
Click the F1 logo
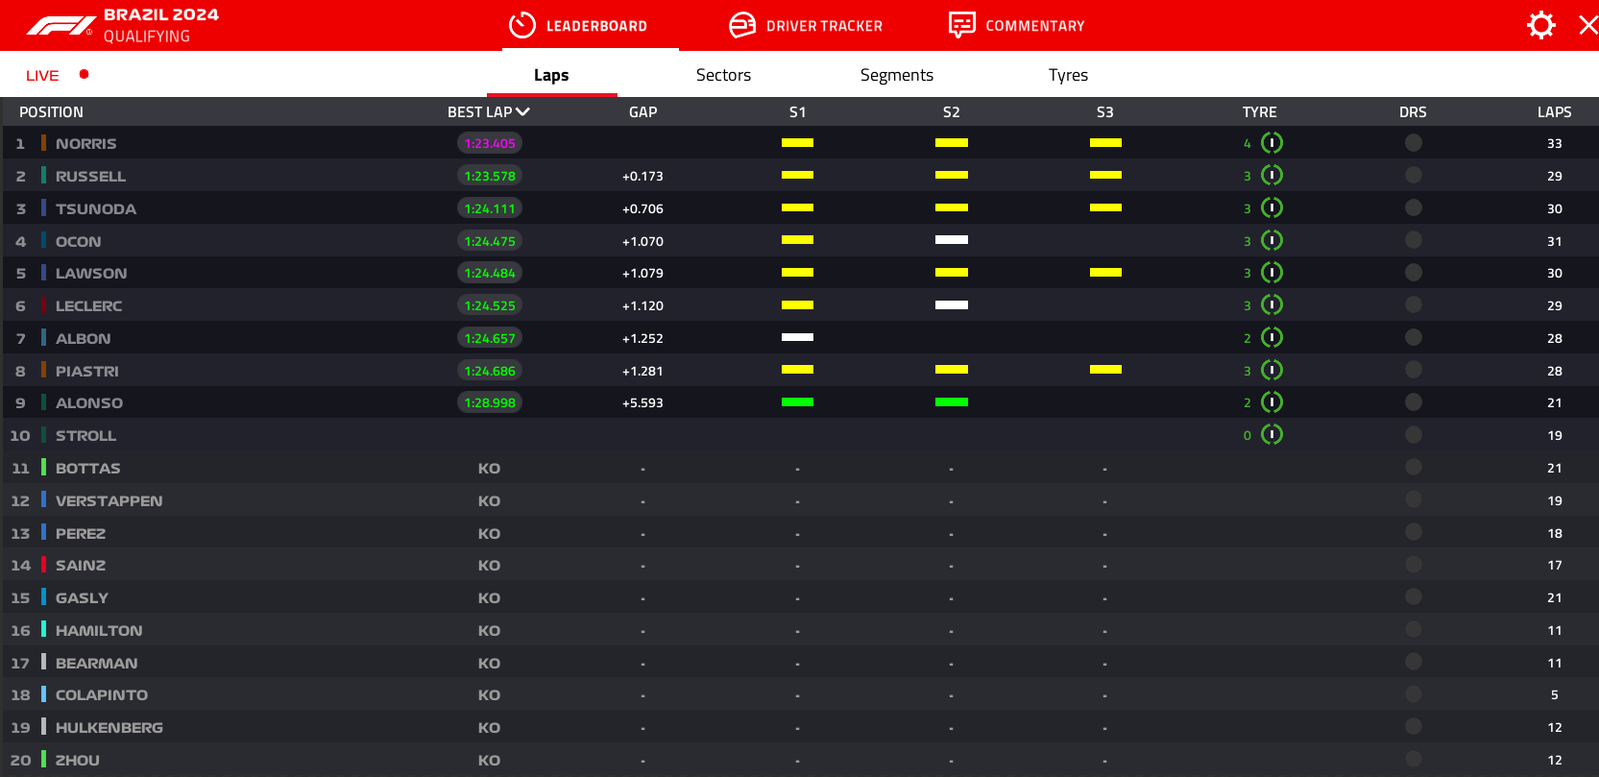tap(61, 26)
